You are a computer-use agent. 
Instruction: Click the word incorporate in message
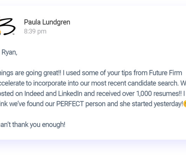(x=49, y=83)
